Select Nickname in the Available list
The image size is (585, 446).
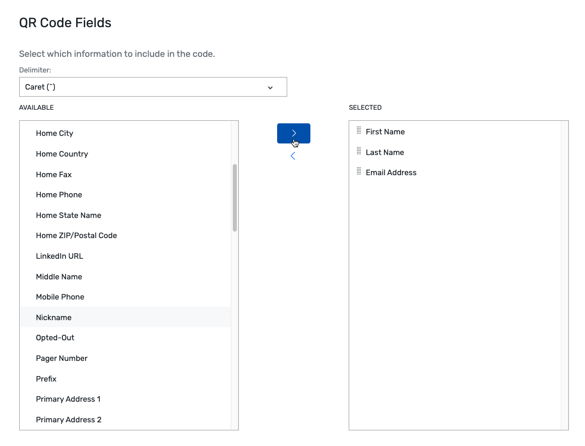[x=54, y=318]
